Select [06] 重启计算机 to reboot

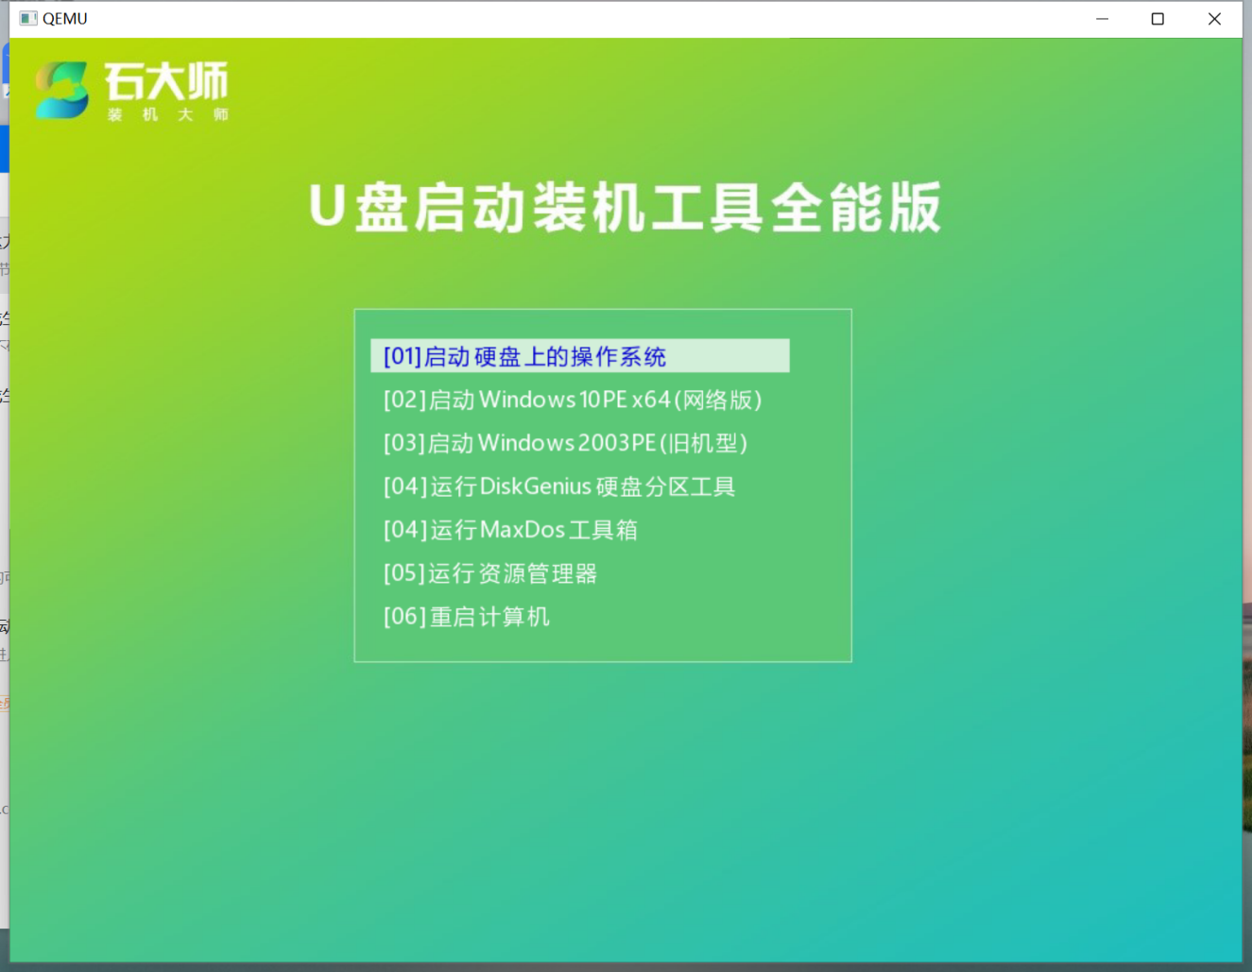click(467, 617)
